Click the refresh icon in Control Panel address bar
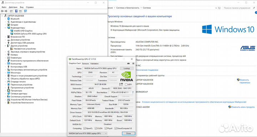Screen dimensions: 257x137 pos(219,8)
